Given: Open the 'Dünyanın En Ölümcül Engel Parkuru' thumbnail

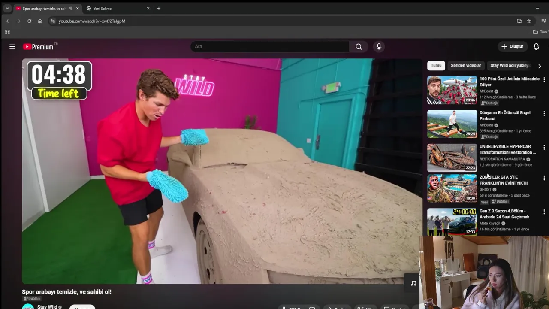Looking at the screenshot, I should coord(452,124).
